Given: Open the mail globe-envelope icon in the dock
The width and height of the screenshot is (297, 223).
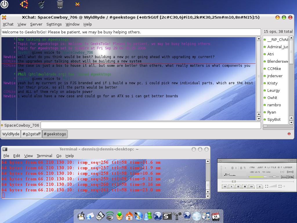Looking at the screenshot, I should point(90,216).
